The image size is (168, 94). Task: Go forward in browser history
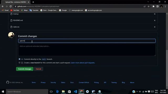tap(7, 6)
